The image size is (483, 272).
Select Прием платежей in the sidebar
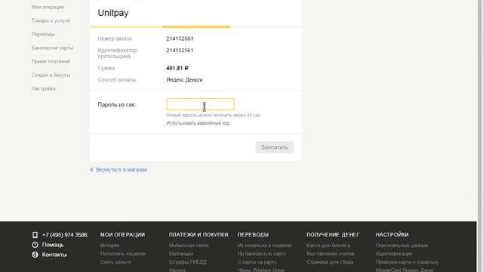tap(51, 61)
